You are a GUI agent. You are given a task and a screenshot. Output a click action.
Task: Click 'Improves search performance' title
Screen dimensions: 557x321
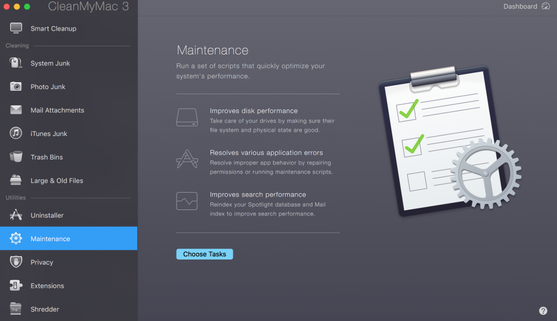(257, 195)
